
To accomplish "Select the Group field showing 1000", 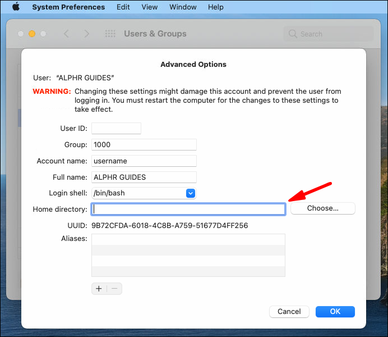I will (x=144, y=145).
